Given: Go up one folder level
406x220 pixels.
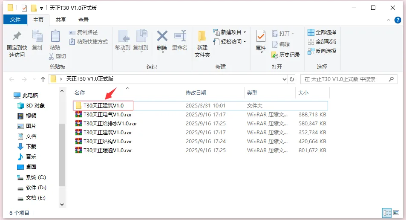Looking at the screenshot, I should click(x=43, y=79).
